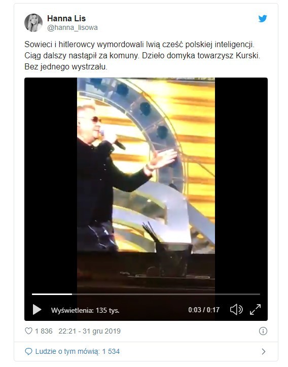Open Hanna Lis profile avatar

(33, 23)
